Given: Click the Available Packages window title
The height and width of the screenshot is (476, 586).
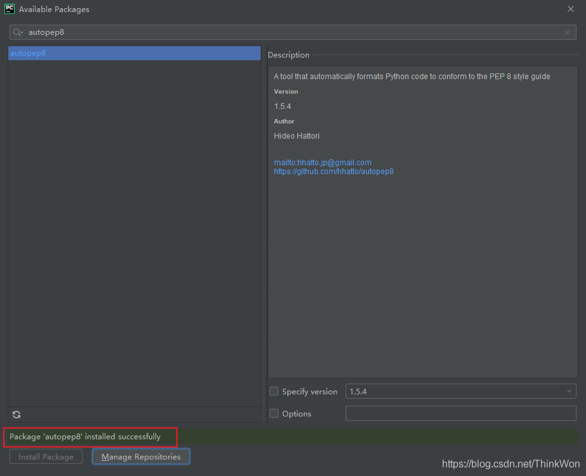Looking at the screenshot, I should pos(54,9).
